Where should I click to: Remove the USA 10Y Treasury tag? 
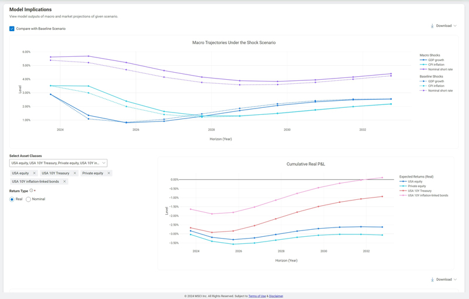coord(75,173)
